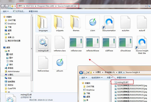
Task: Select the sihook4.exe file
Action: [x=126, y=44]
